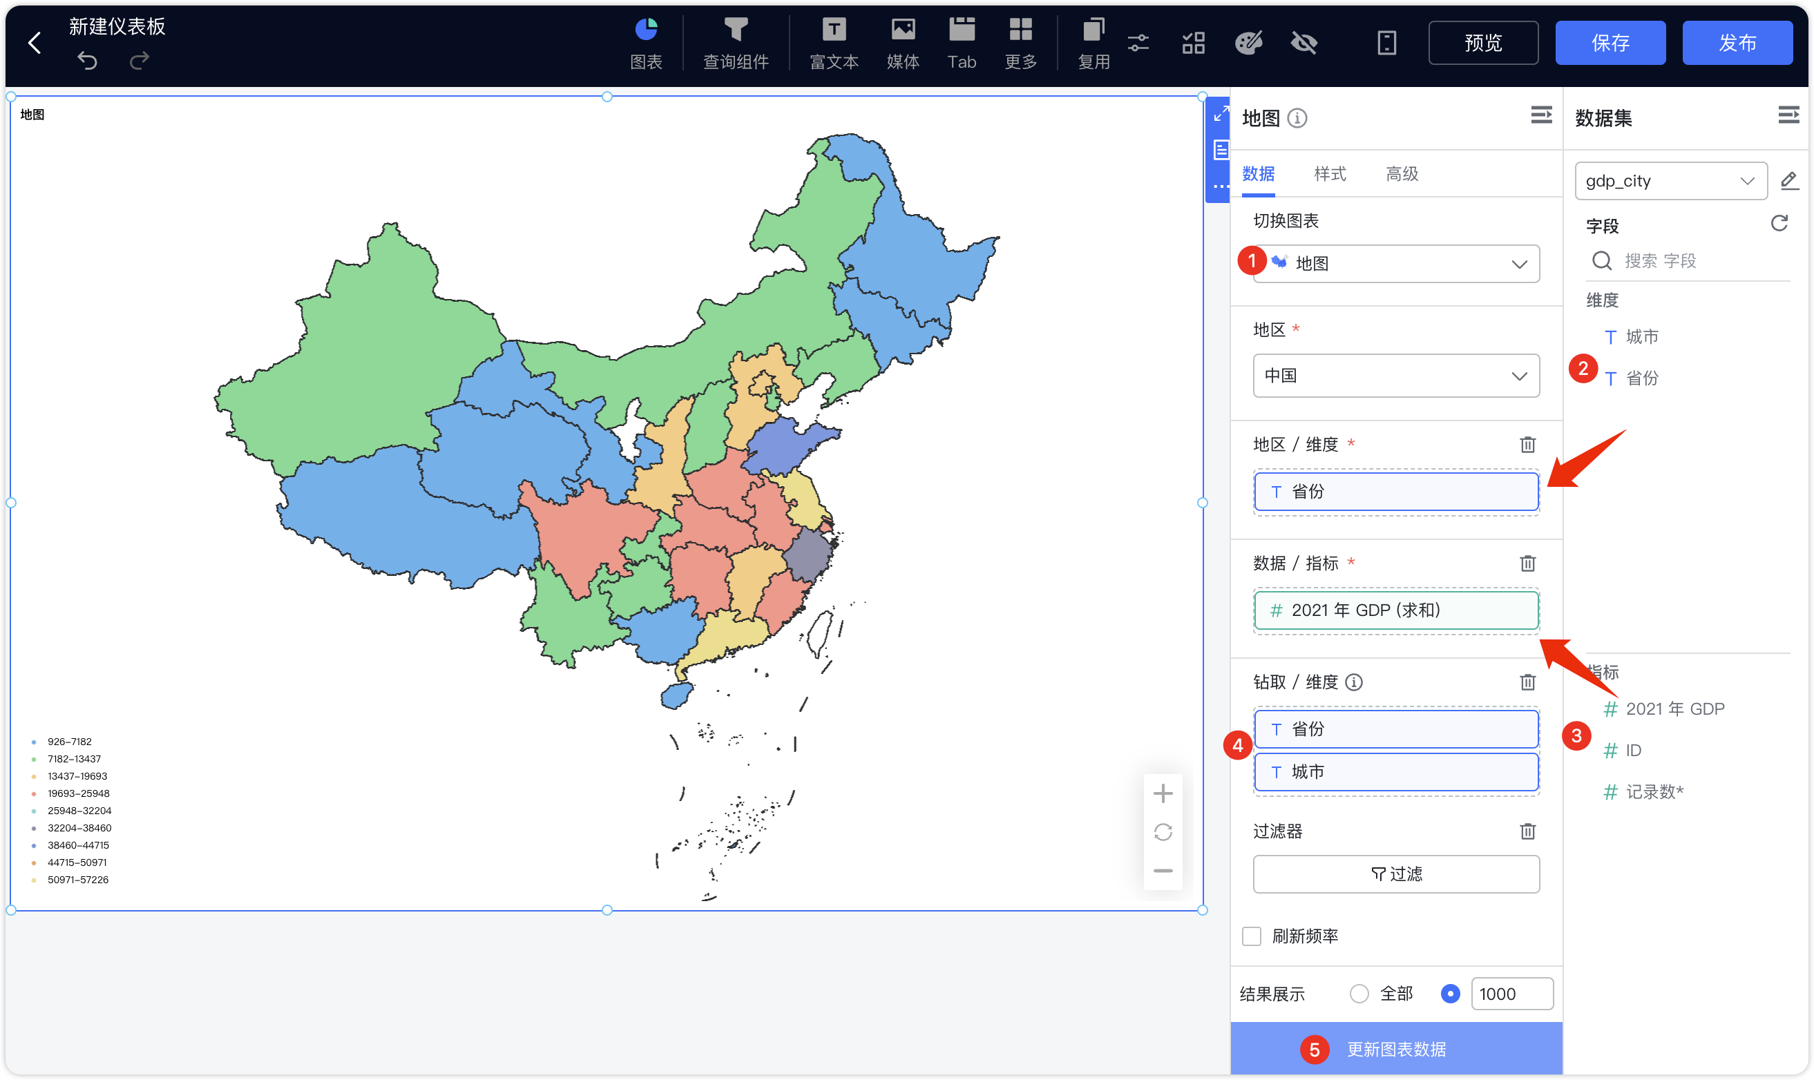The image size is (1814, 1080).
Task: Click legend entry 926–7182
Action: 62,742
